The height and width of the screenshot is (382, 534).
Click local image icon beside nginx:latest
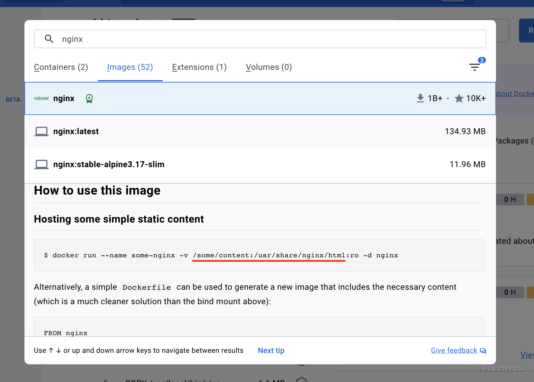[42, 131]
